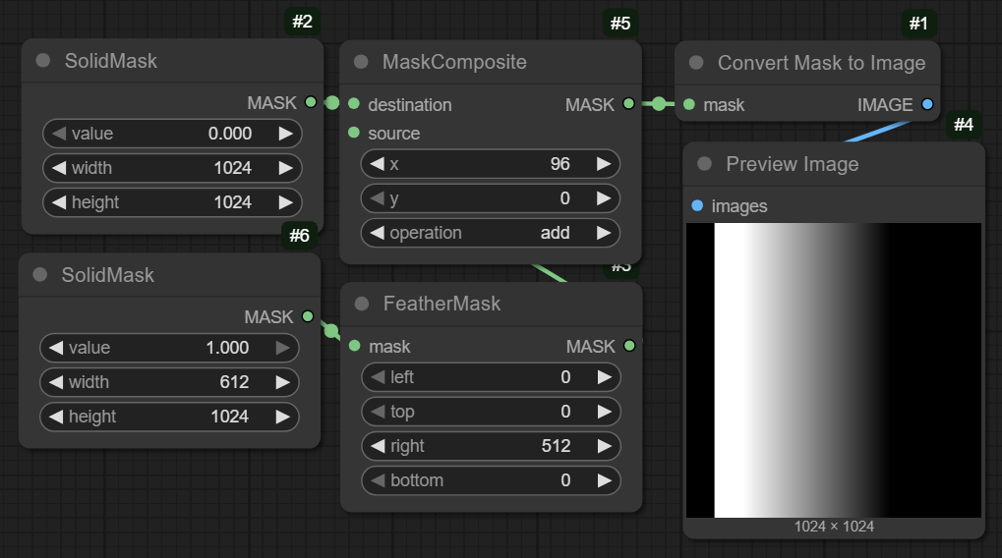Increase height on lower SolidMask node
This screenshot has width=1002, height=558.
coord(282,417)
